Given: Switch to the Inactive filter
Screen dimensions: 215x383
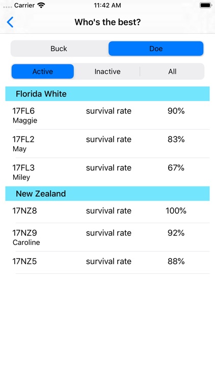Looking at the screenshot, I should point(107,71).
